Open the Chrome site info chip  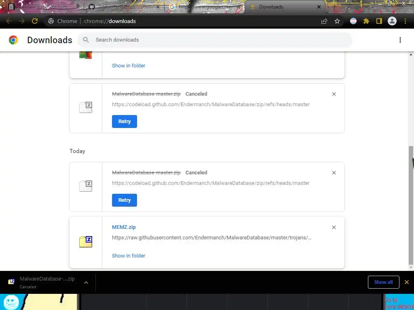click(x=63, y=21)
